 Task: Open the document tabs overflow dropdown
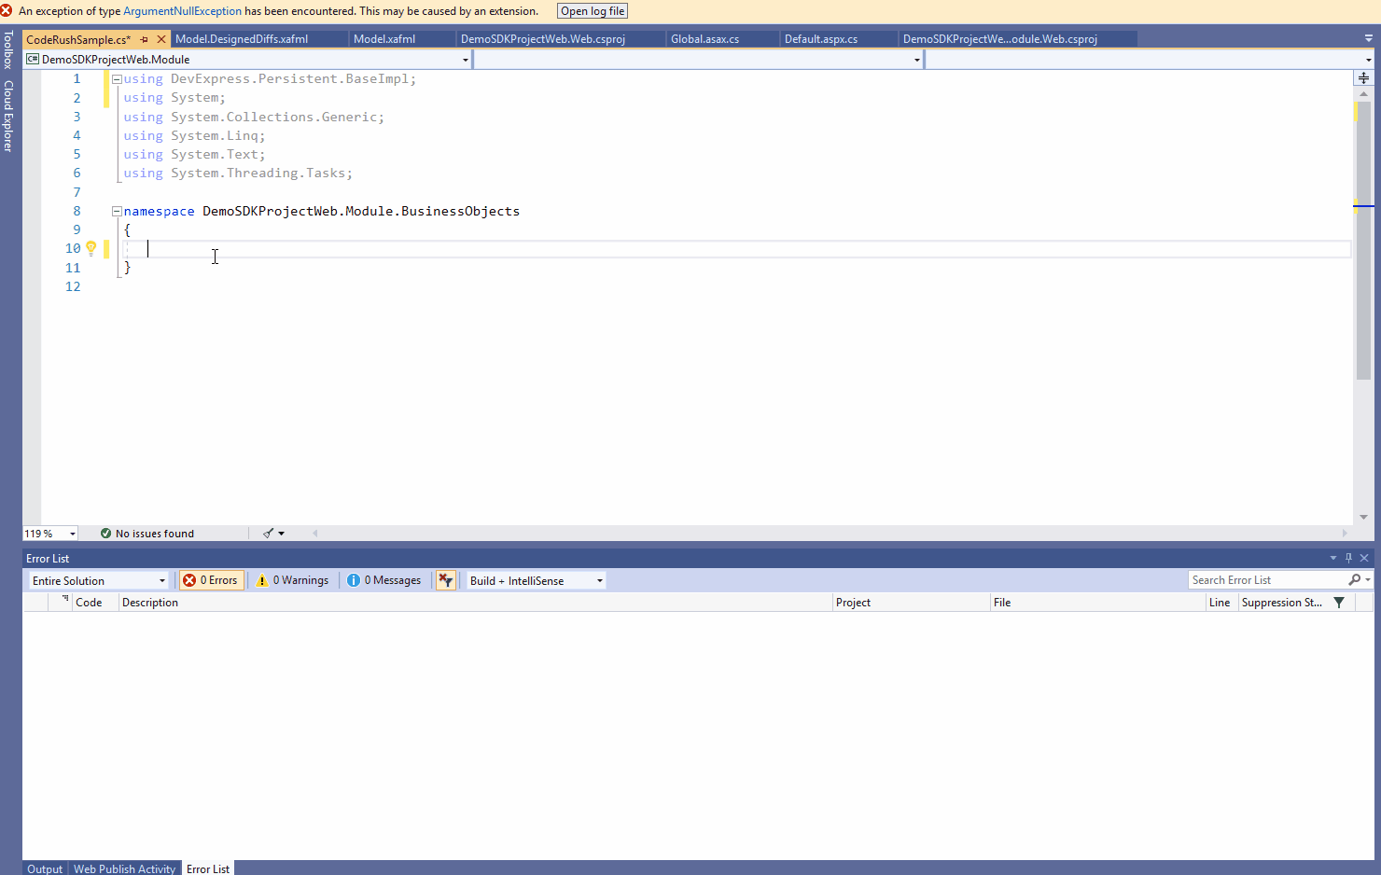1369,39
